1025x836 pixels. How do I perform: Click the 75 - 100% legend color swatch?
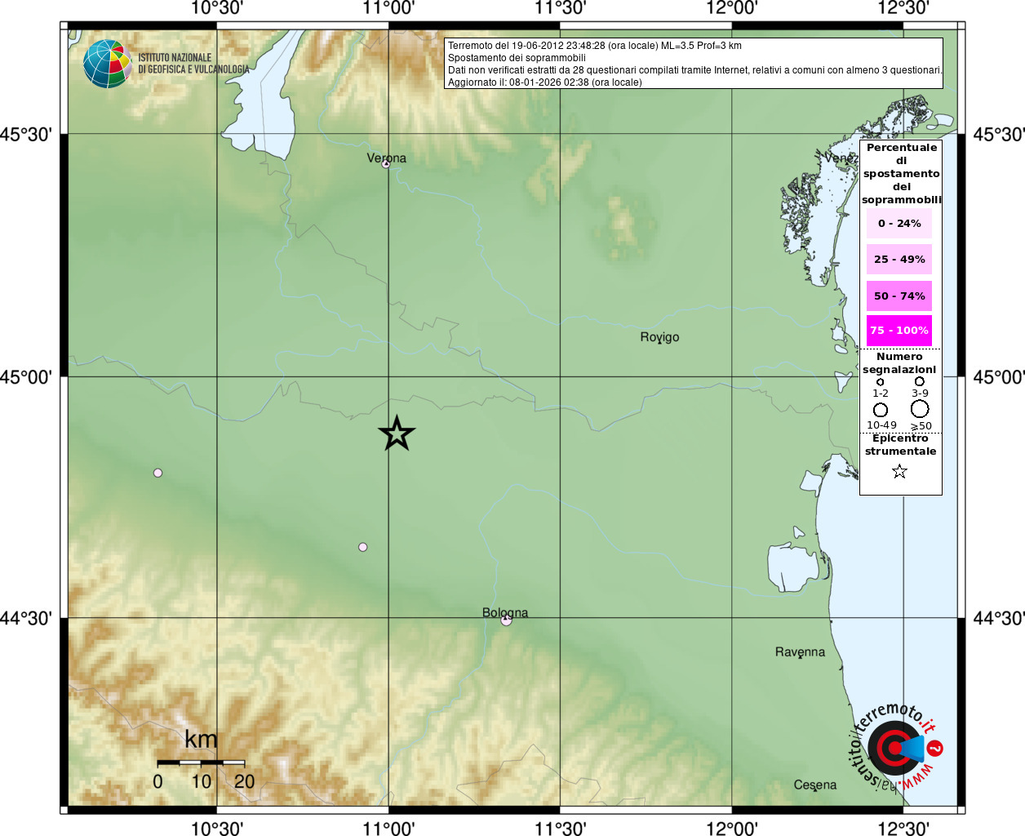click(899, 331)
